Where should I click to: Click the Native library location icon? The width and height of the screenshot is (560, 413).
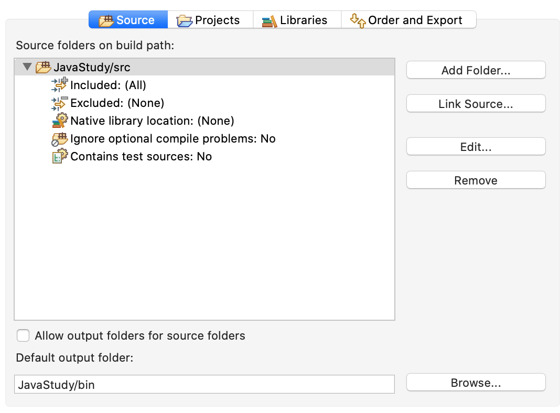[x=60, y=121]
